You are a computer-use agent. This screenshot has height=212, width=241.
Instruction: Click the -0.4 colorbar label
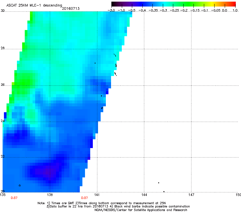(x=142, y=10)
